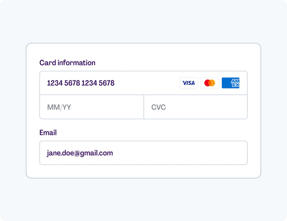Click the MM/YY expiry date field

91,107
